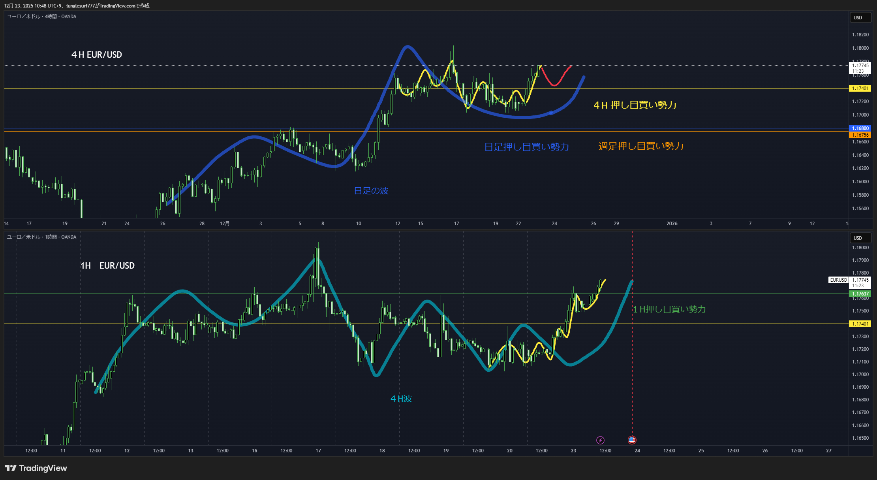This screenshot has height=480, width=877.
Task: Select the '日足の波' text annotation
Action: 371,191
